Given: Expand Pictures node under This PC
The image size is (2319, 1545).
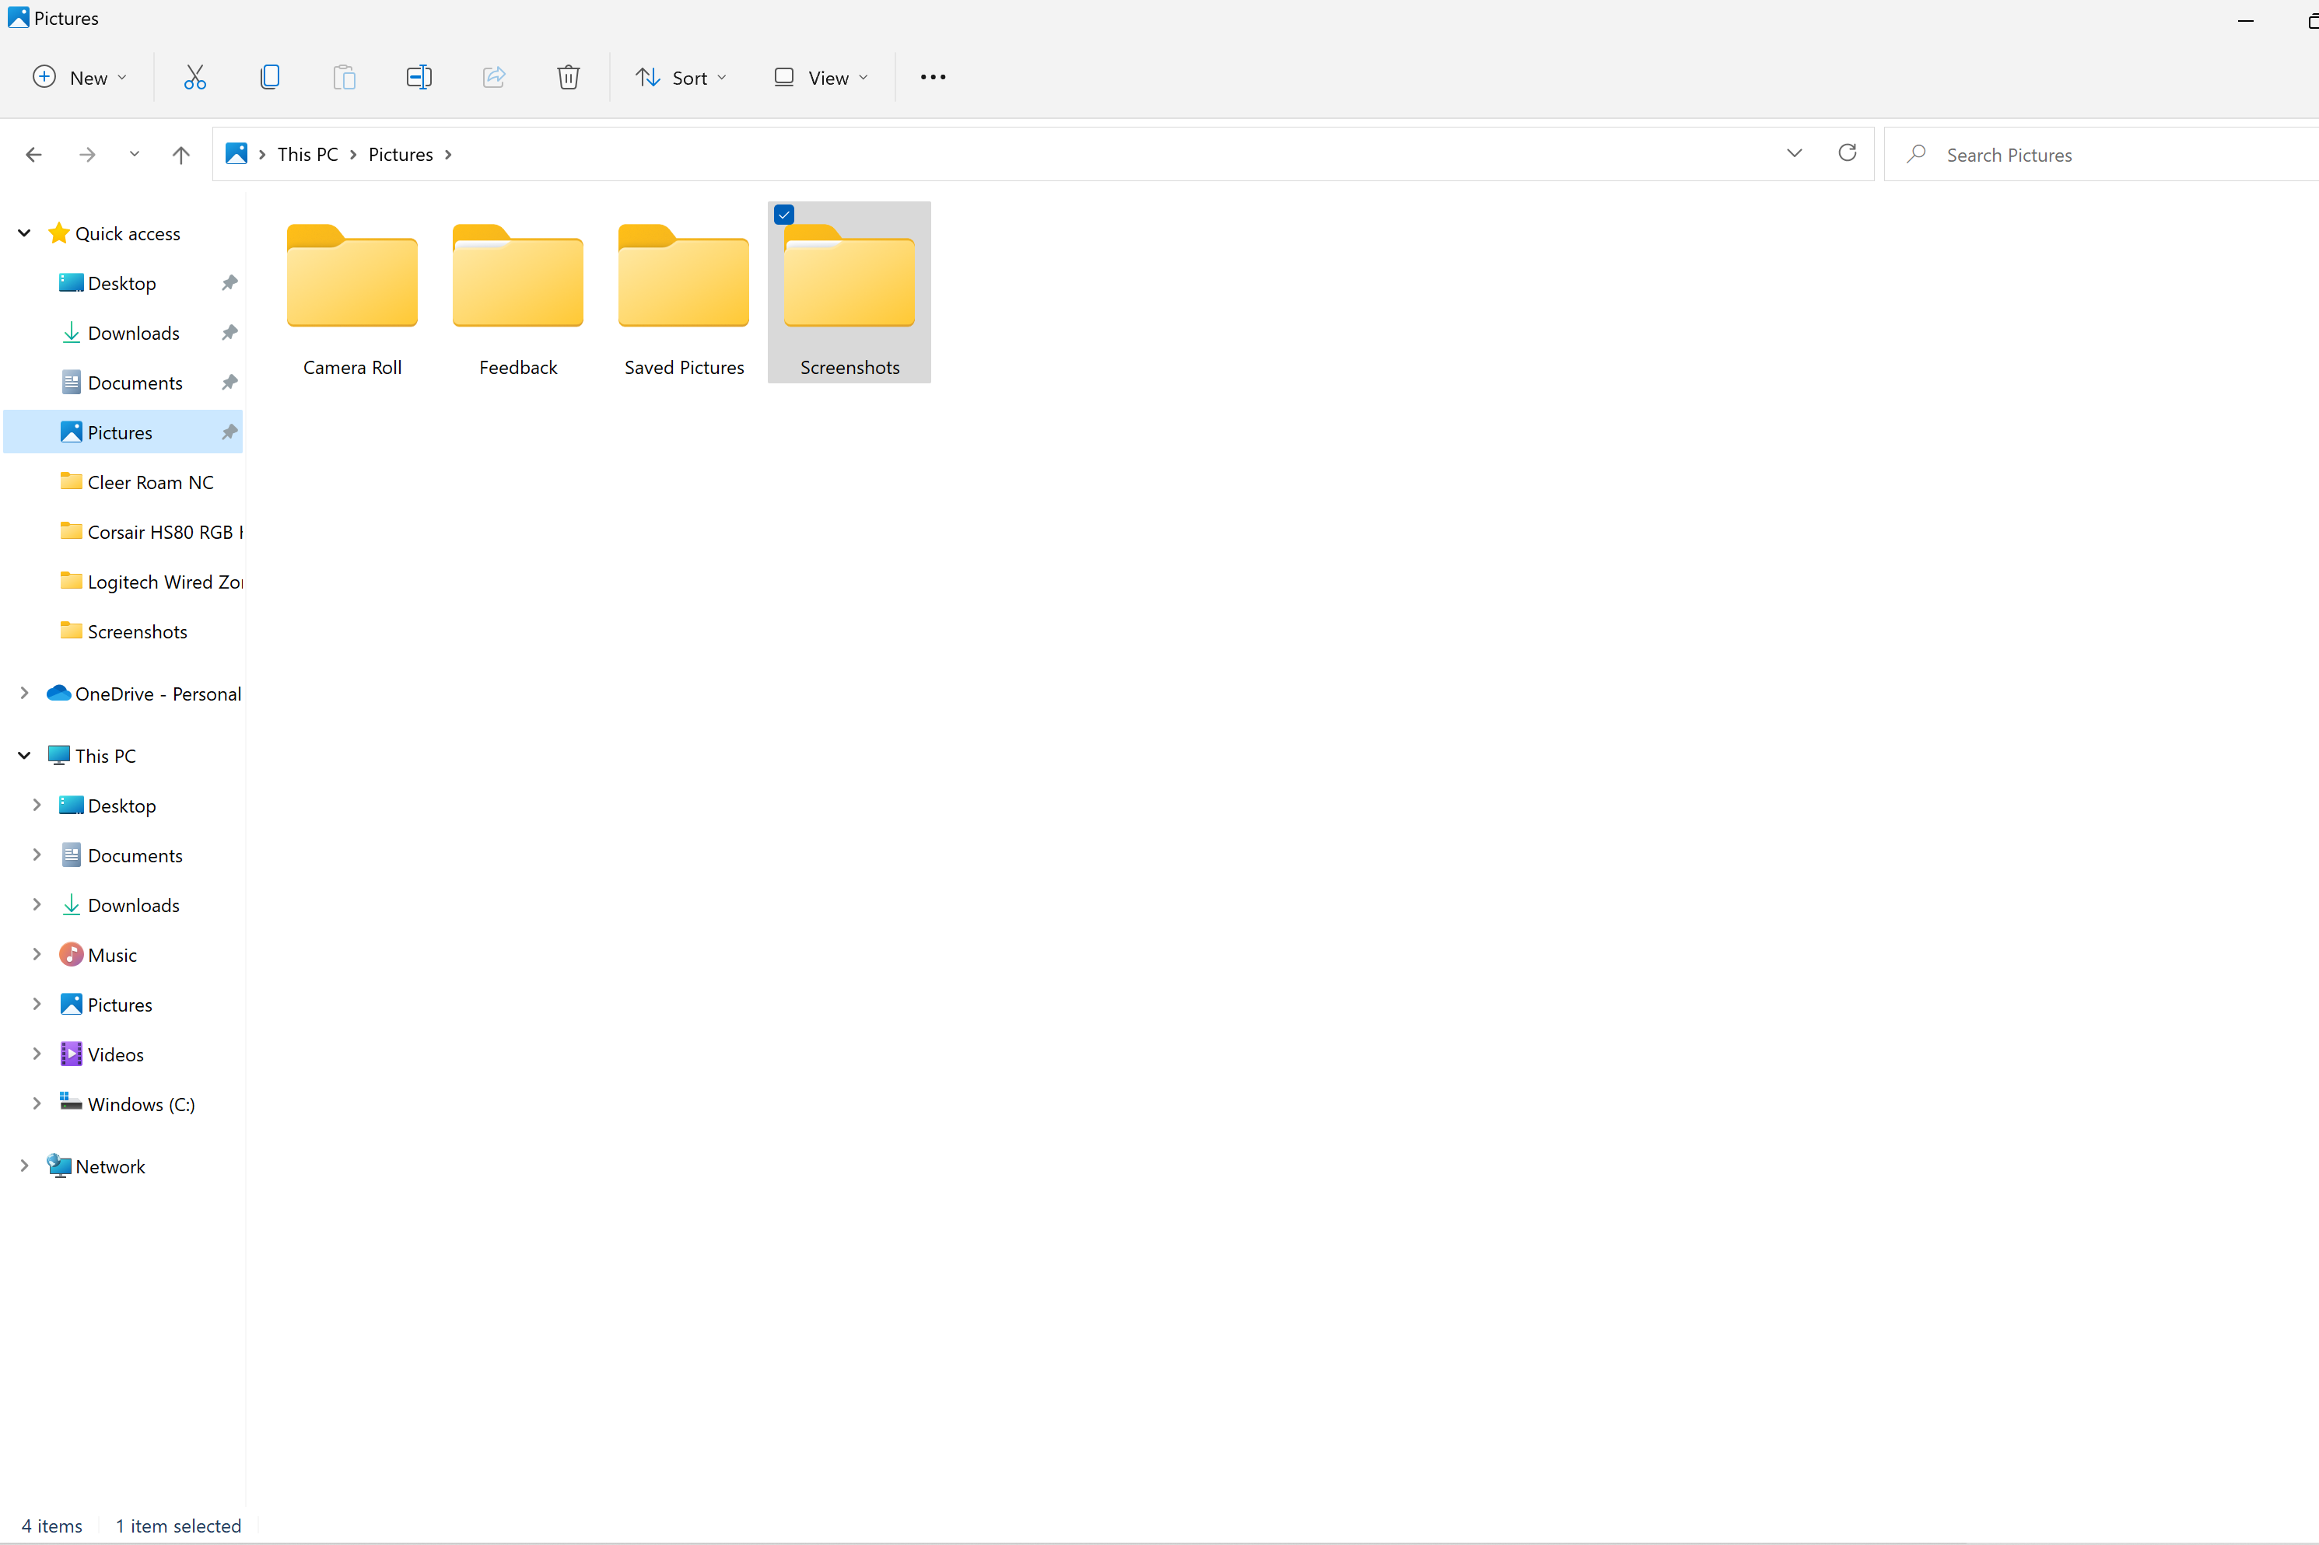Looking at the screenshot, I should click(x=37, y=1004).
